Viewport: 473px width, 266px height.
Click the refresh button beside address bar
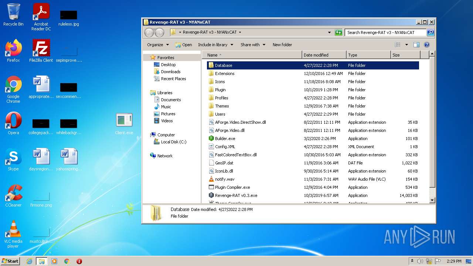338,33
